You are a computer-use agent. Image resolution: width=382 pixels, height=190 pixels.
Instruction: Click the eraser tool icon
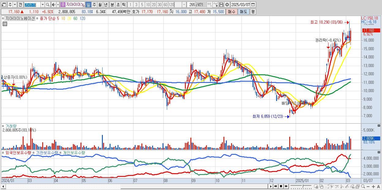(352, 187)
